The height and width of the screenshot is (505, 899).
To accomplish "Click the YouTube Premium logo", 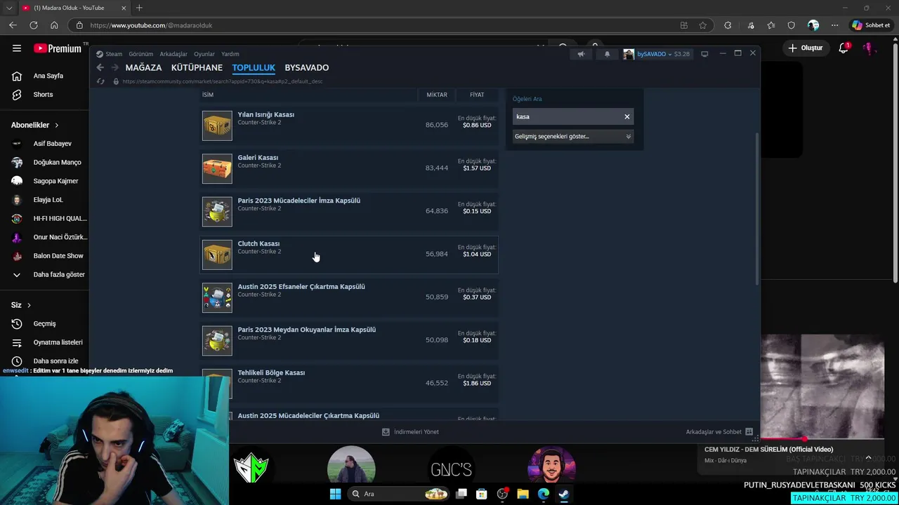I will click(58, 48).
